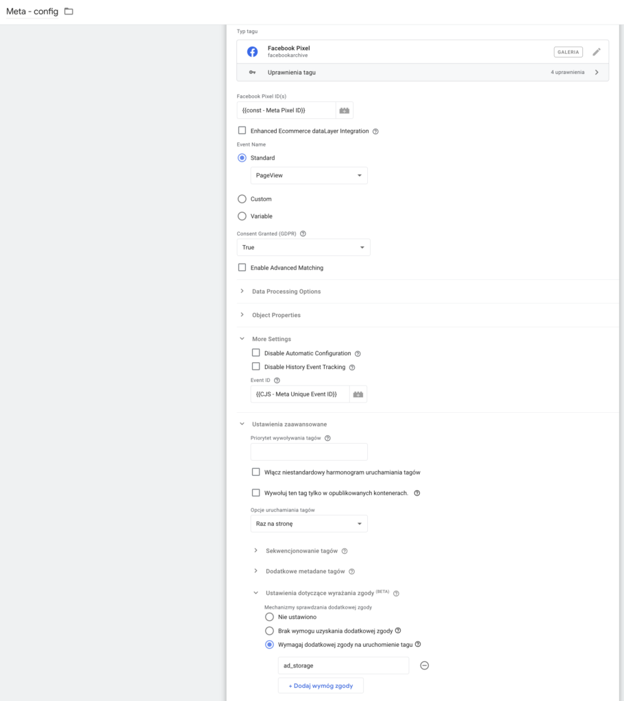Screen dimensions: 624x701
Task: Click the GALERIA button
Action: coord(568,52)
